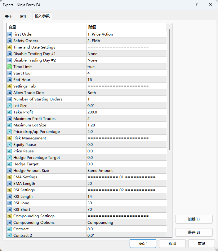The width and height of the screenshot is (218, 251).
Task: Click the Risk Management string icon
Action: pos(10,138)
